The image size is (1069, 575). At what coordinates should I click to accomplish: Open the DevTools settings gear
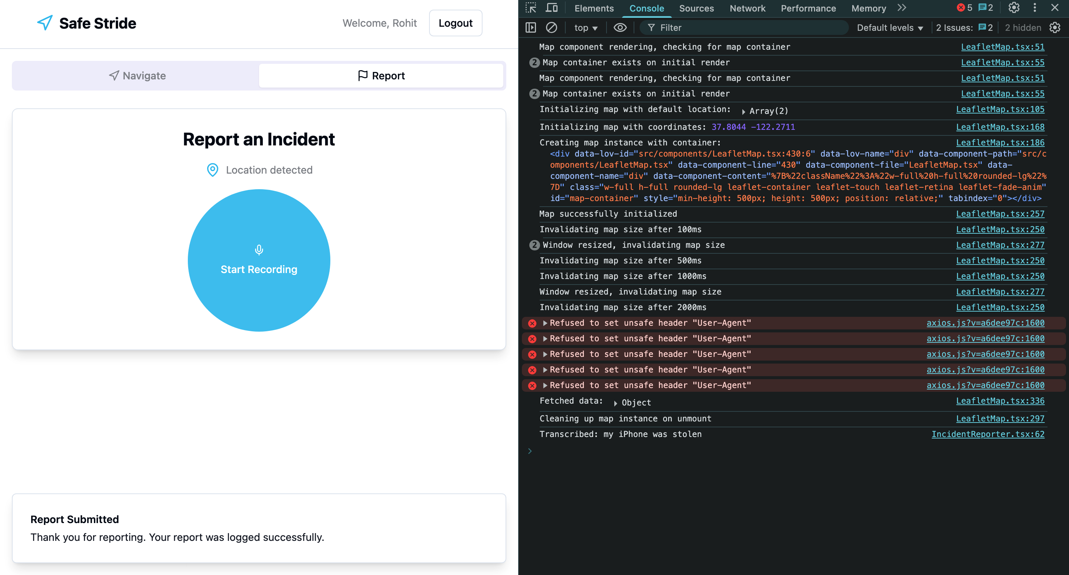1014,8
